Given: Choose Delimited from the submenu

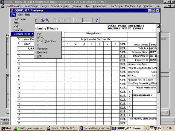Looking at the screenshot, I should (42, 52).
